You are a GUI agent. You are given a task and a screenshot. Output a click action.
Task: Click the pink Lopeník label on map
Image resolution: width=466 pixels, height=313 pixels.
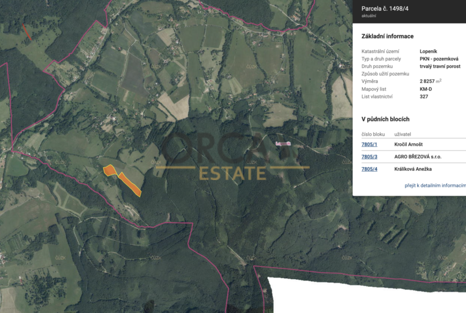282,144
